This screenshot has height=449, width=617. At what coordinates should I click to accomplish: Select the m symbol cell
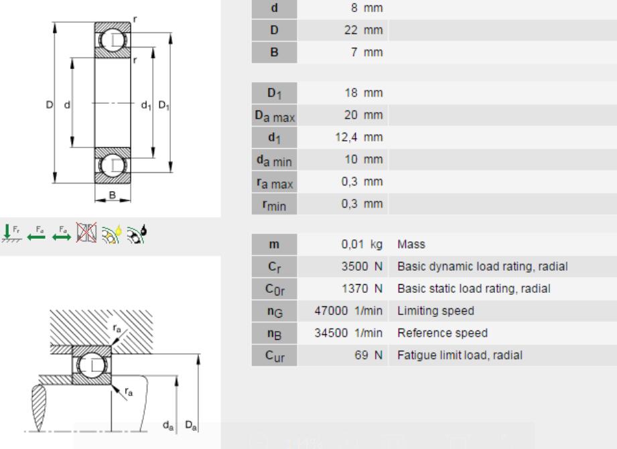(x=274, y=245)
